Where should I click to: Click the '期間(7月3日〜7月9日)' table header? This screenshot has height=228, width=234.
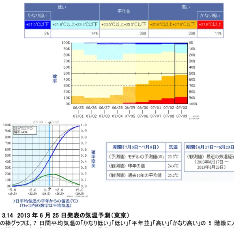tap(136, 147)
